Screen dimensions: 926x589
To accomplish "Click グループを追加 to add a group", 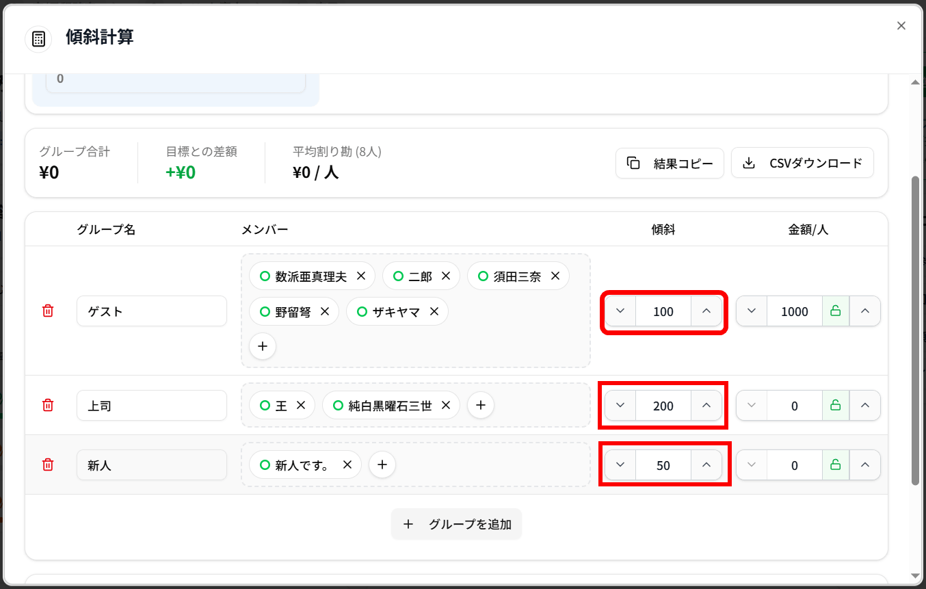I will coord(456,525).
